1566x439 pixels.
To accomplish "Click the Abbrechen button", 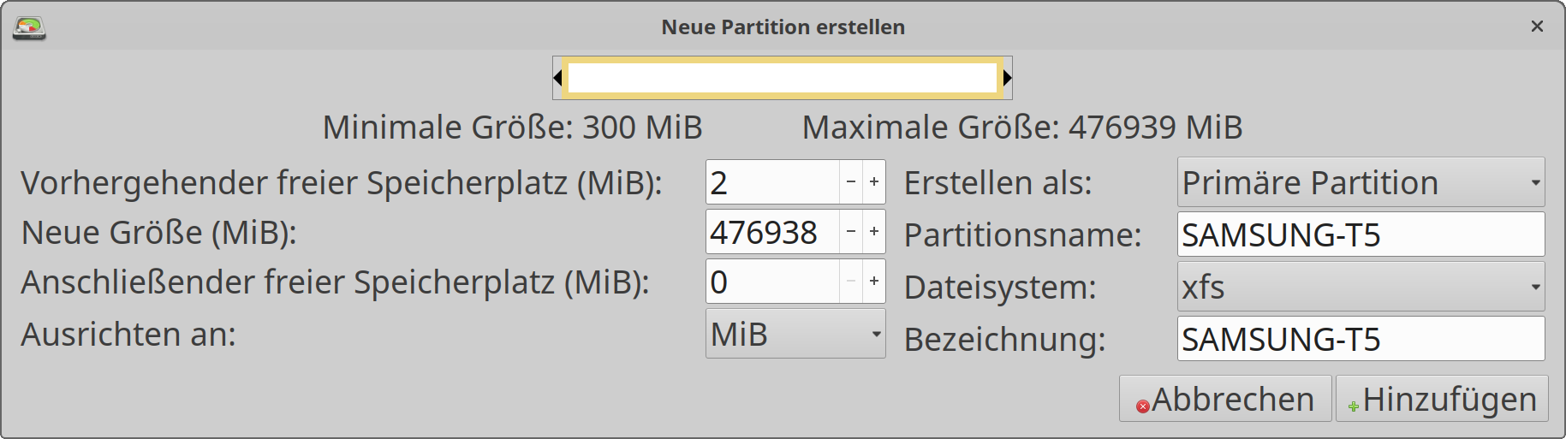I will coord(1224,399).
